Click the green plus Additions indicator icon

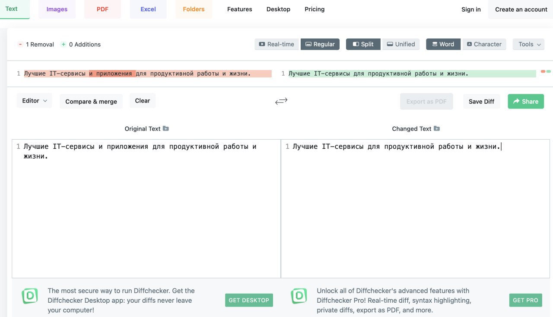(x=64, y=45)
